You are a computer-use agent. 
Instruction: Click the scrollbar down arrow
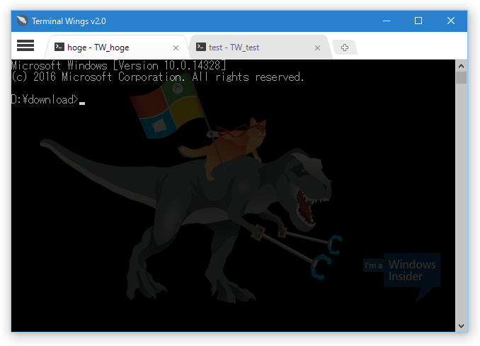coord(461,325)
